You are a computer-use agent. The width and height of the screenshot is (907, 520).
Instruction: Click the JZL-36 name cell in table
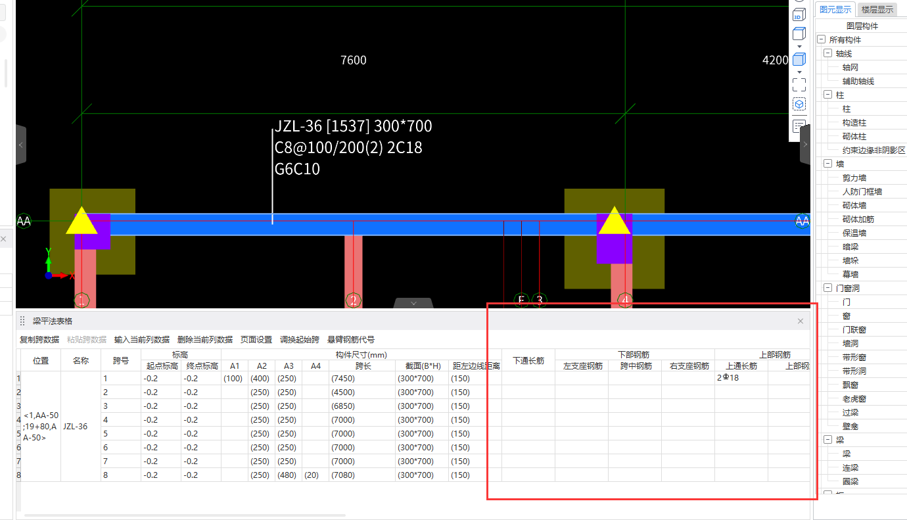(x=81, y=427)
